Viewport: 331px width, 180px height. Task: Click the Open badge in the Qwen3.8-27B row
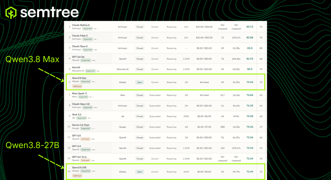click(x=140, y=172)
